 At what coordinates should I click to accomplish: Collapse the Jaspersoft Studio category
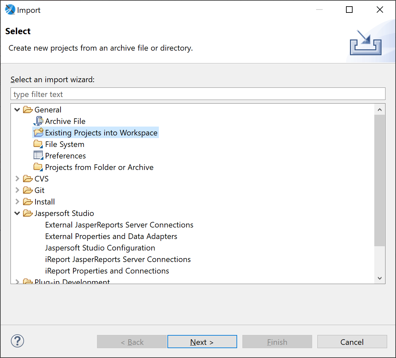click(x=17, y=213)
